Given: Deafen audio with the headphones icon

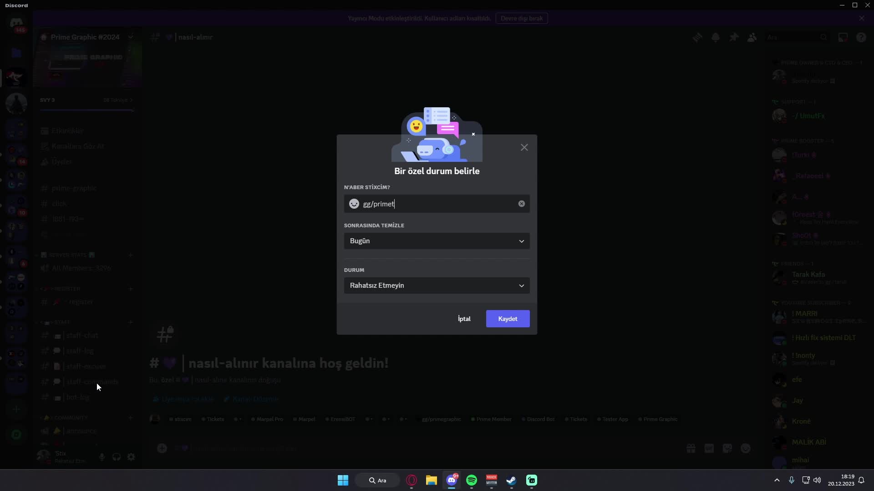Looking at the screenshot, I should (116, 457).
